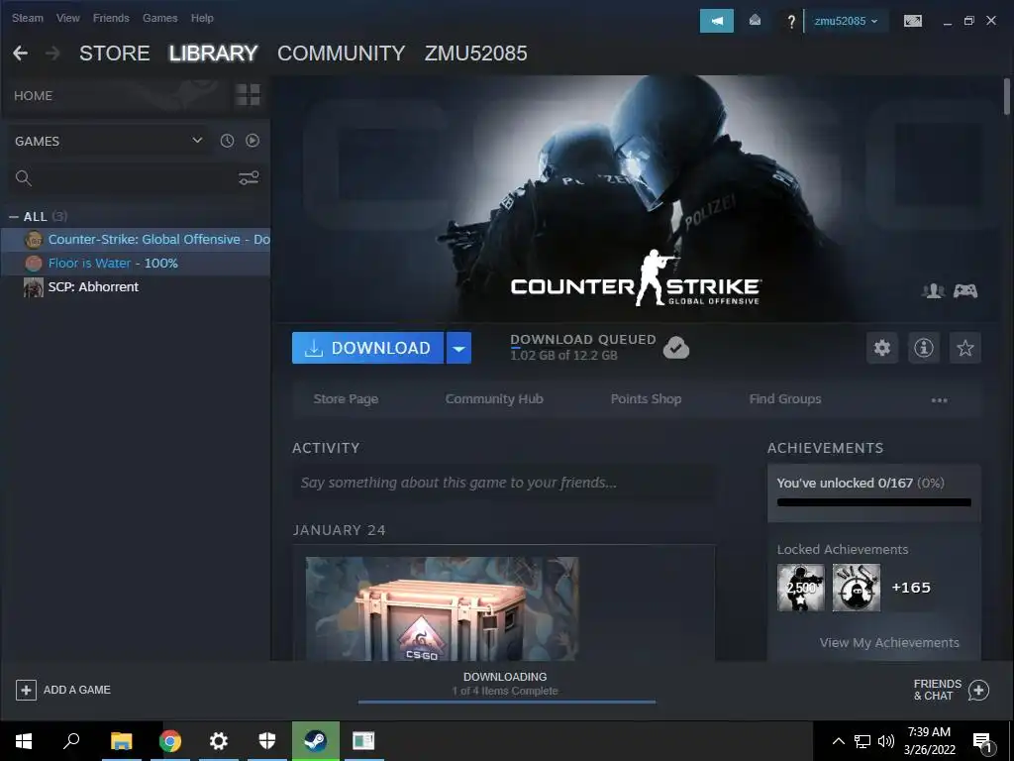Screen dimensions: 1014x761
Task: Open the ZMU52085 profile tab
Action: (475, 54)
